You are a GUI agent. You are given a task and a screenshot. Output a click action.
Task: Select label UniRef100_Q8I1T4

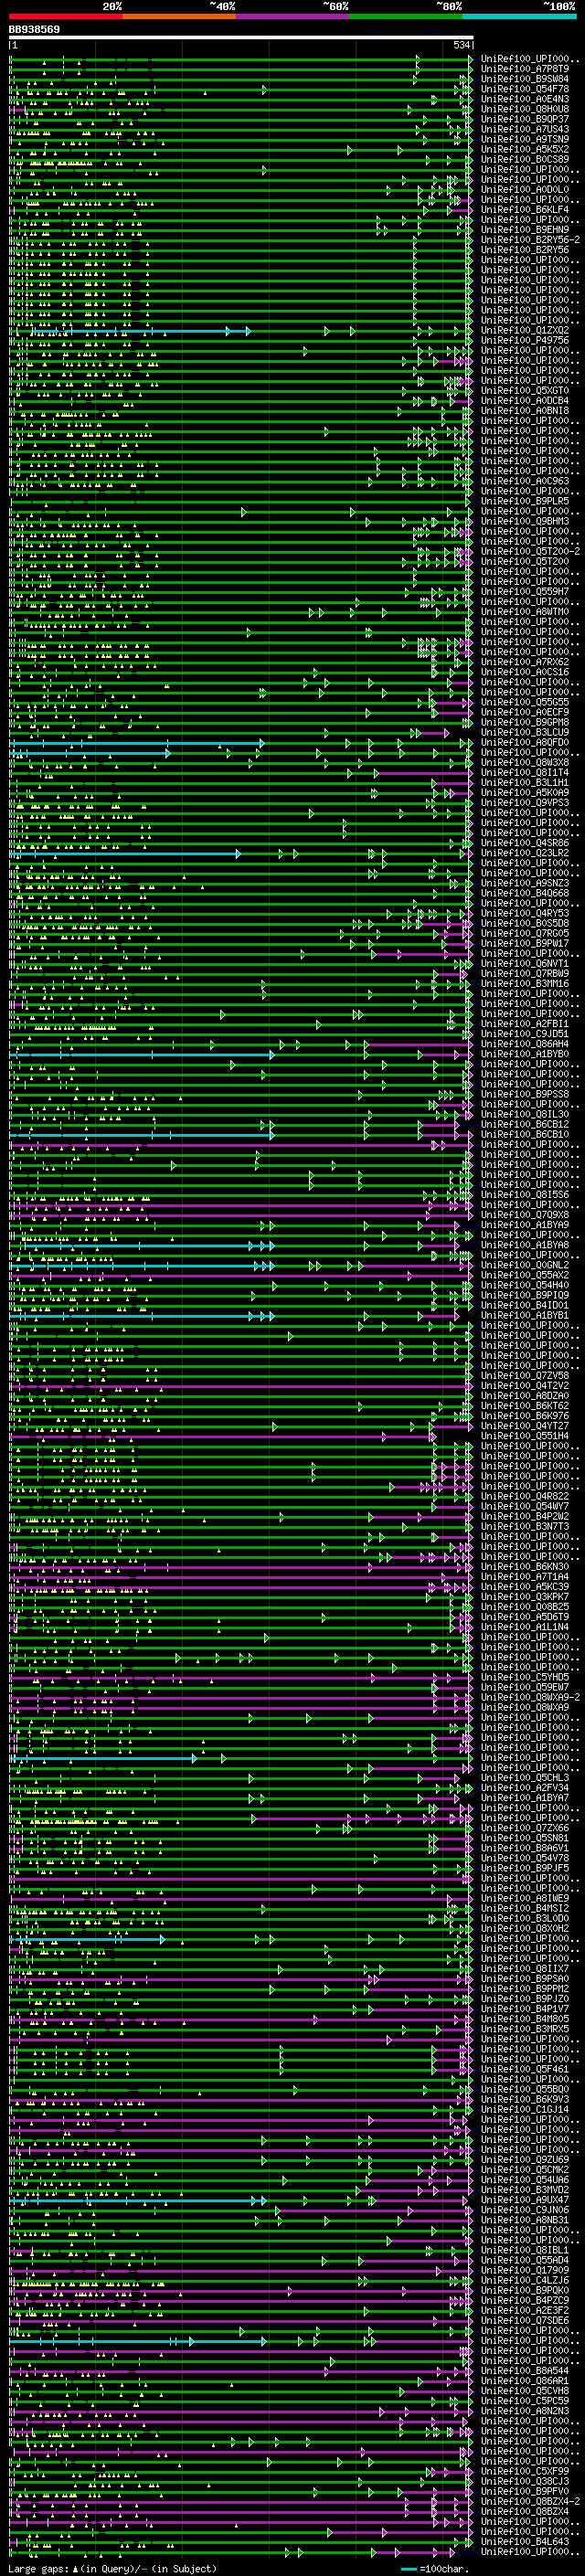(x=525, y=772)
